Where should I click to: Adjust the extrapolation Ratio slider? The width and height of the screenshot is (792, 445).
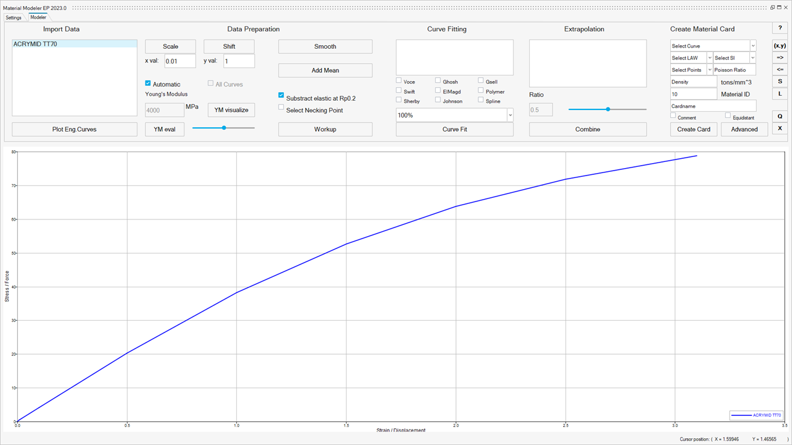pyautogui.click(x=608, y=109)
